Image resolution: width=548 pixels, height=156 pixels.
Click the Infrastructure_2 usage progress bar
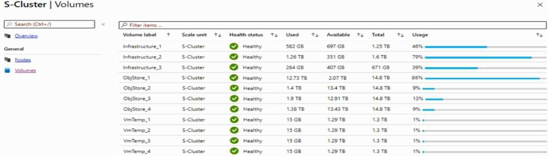pyautogui.click(x=484, y=57)
